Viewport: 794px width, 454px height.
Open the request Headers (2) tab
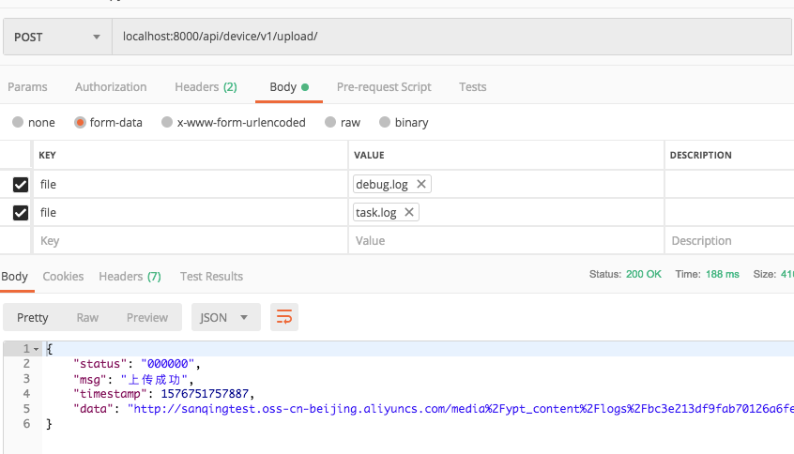206,87
